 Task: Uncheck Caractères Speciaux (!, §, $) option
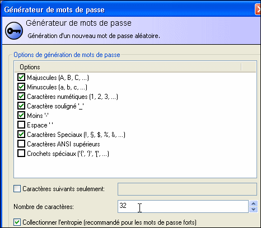pyautogui.click(x=21, y=134)
